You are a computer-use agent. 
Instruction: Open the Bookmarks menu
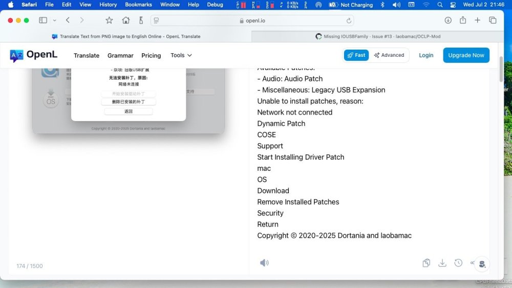[x=138, y=5]
